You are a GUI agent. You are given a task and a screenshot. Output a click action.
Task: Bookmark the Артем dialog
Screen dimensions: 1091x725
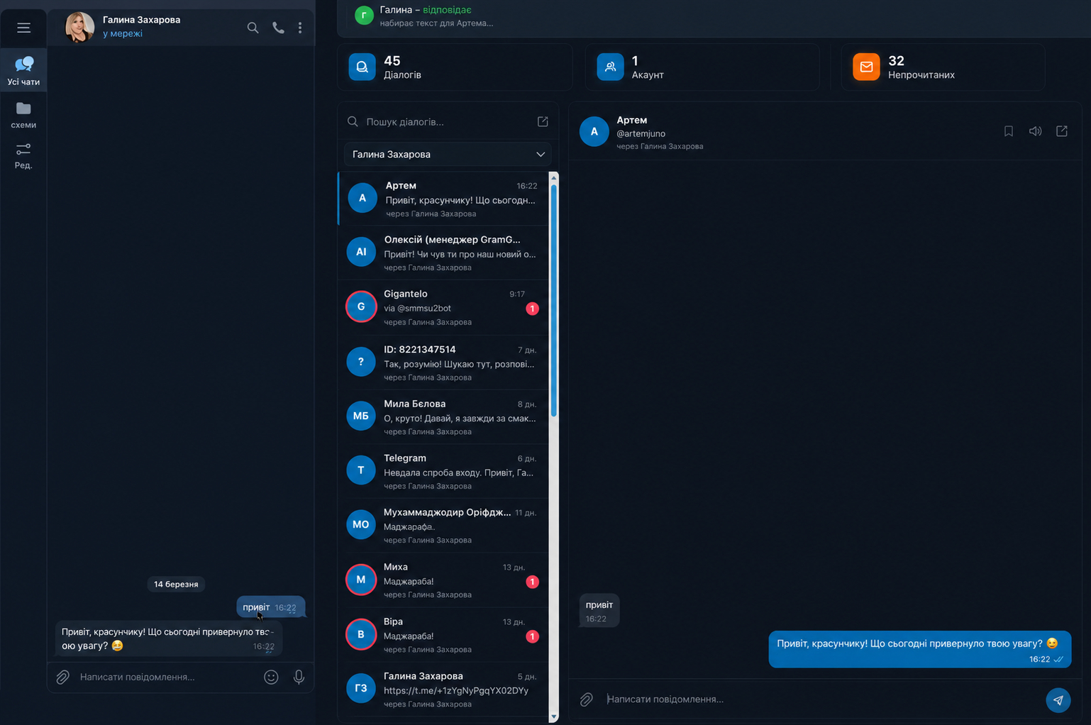click(x=1008, y=131)
